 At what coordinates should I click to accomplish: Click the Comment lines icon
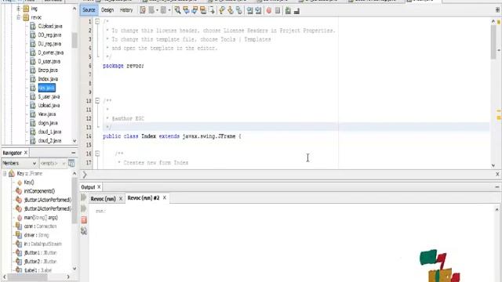[288, 10]
